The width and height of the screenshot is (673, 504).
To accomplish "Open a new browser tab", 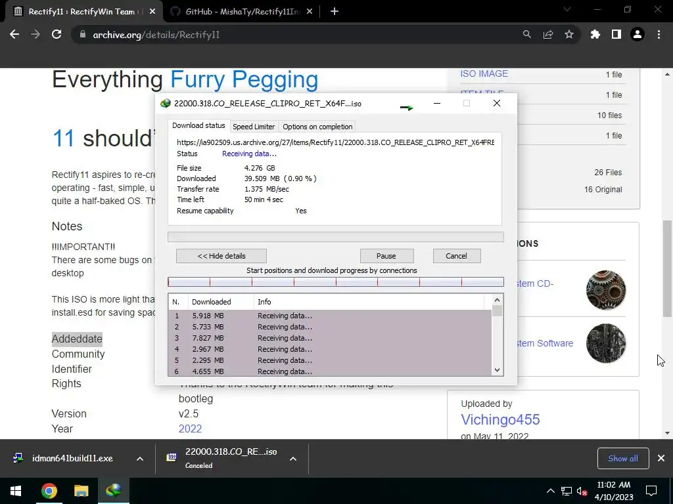I will coord(335,12).
